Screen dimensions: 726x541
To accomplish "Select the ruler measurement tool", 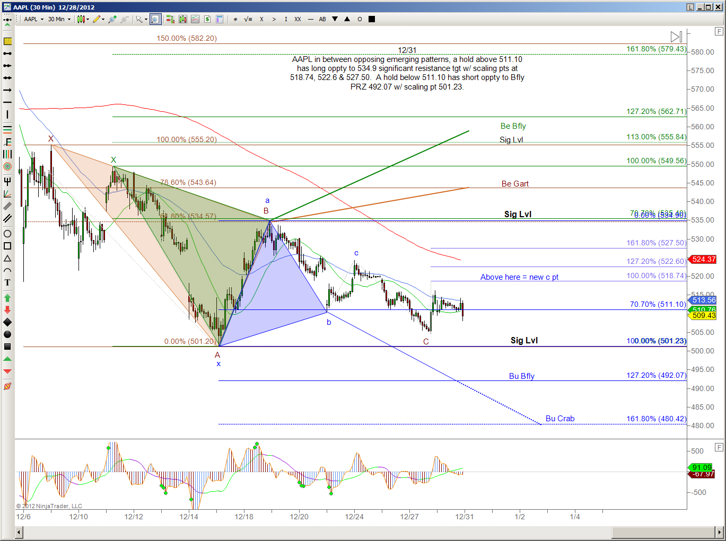I will 7,41.
